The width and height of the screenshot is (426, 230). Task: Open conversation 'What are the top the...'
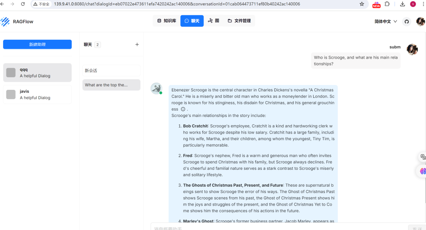point(111,85)
